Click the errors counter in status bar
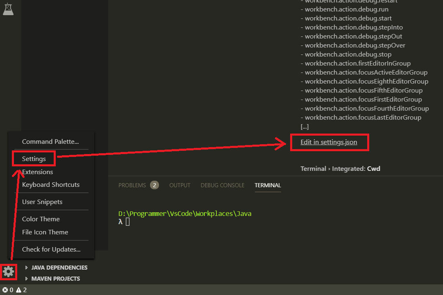 [x=7, y=290]
